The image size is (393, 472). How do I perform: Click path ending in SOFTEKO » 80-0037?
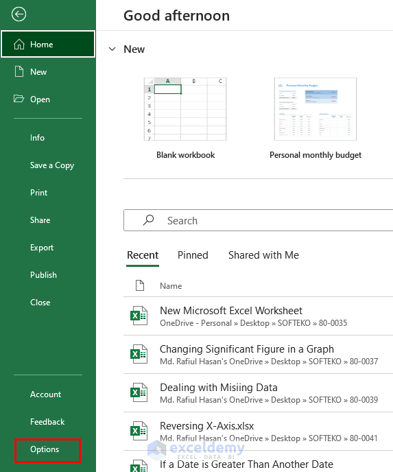pos(269,362)
